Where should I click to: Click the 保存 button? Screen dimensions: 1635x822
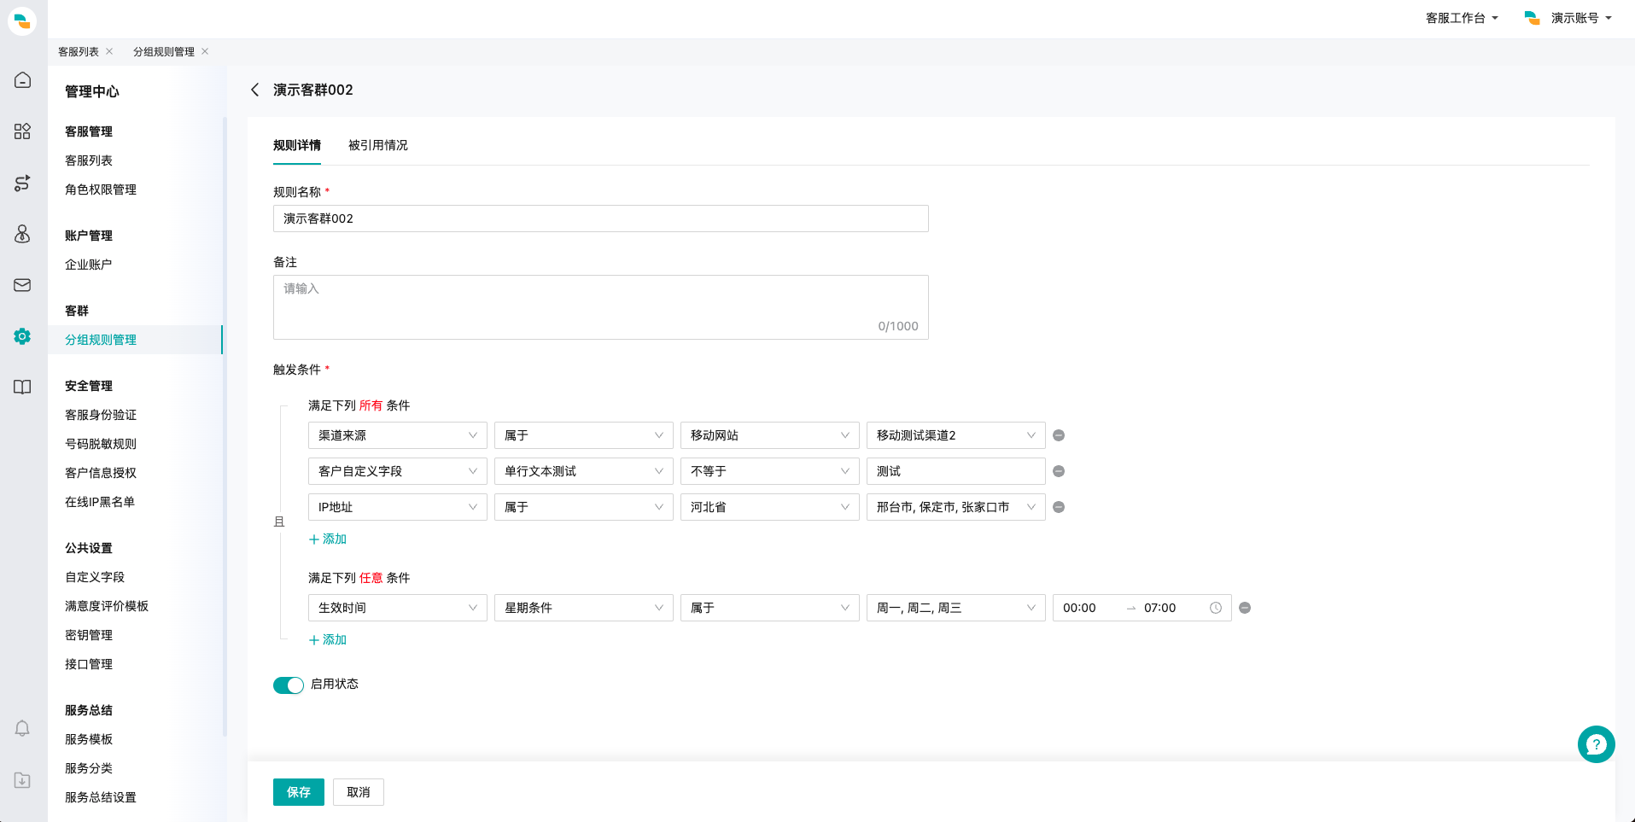click(299, 792)
